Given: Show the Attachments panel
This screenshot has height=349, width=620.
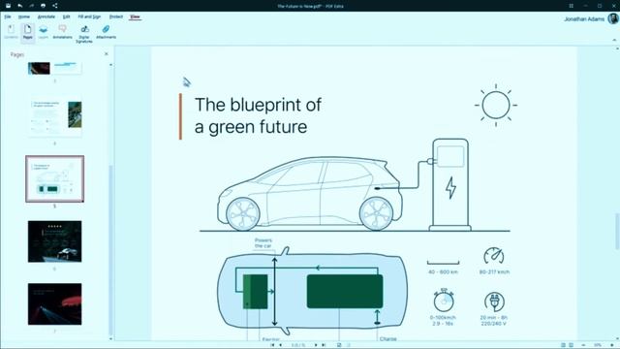Looking at the screenshot, I should pos(106,32).
